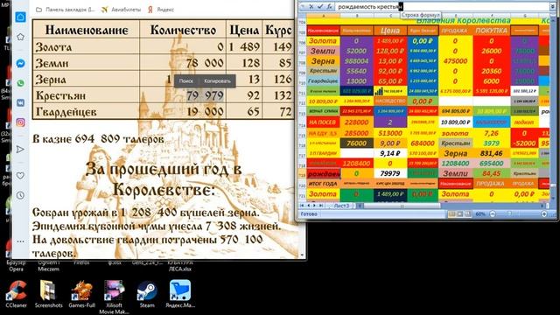Click the Excel zoom slider handle
Image resolution: width=560 pixels, height=315 pixels.
point(509,213)
